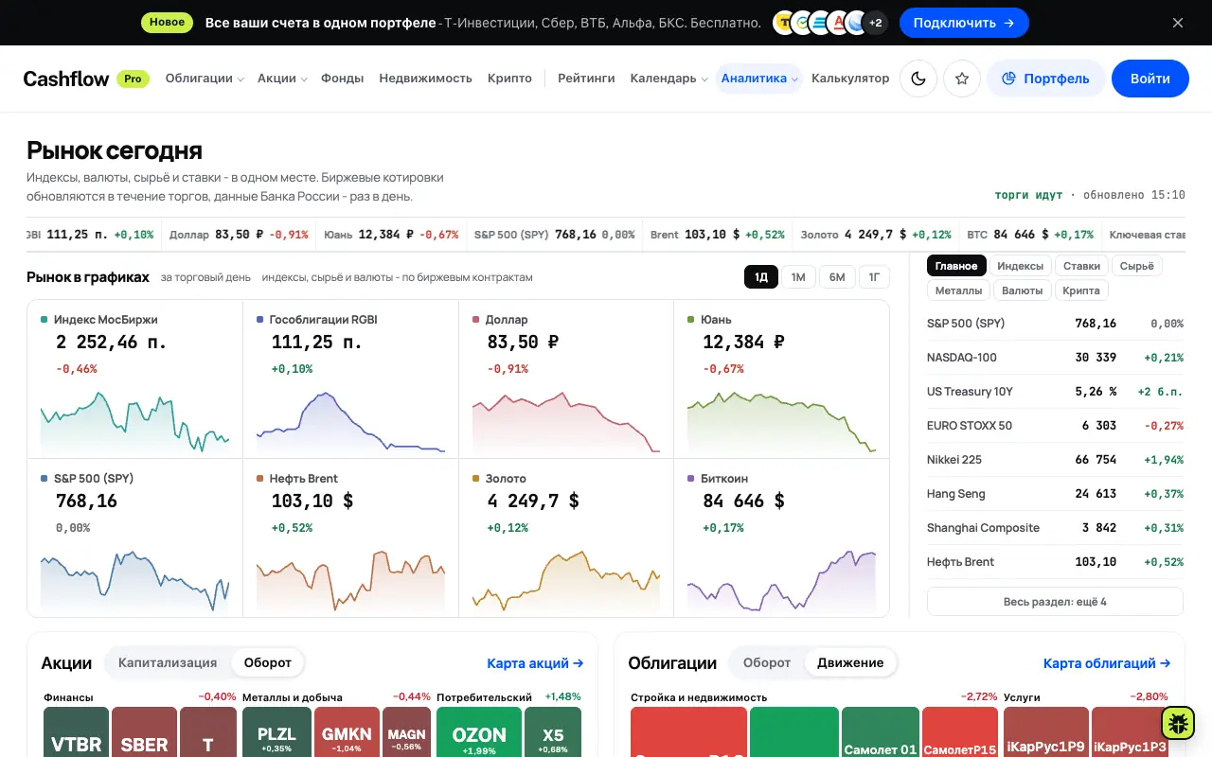Click the PLZL heatmap tile
Viewport: 1212px width, 757px height.
click(276, 732)
